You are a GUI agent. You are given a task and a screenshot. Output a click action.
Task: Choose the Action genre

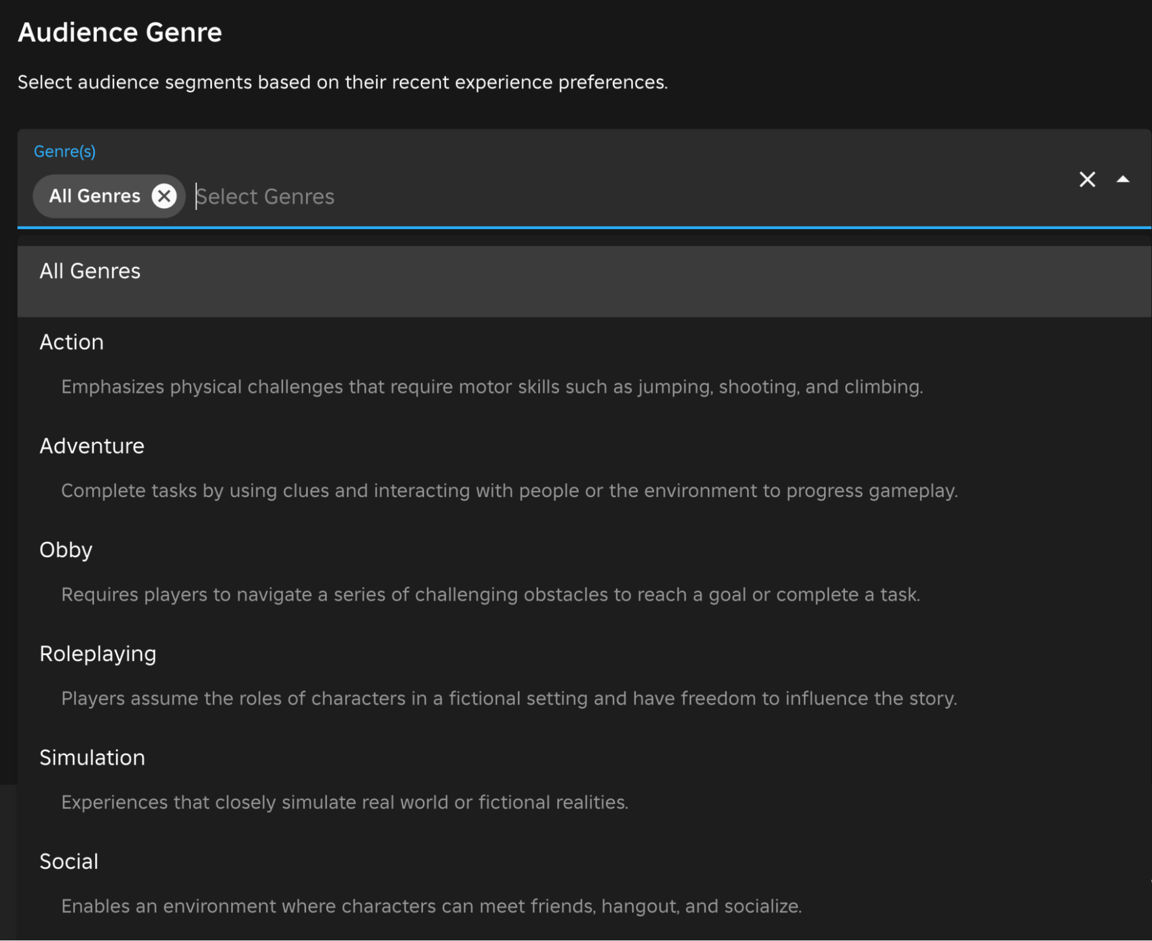point(71,342)
